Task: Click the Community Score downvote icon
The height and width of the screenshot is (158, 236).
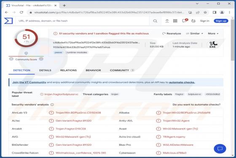Action: (11, 59)
